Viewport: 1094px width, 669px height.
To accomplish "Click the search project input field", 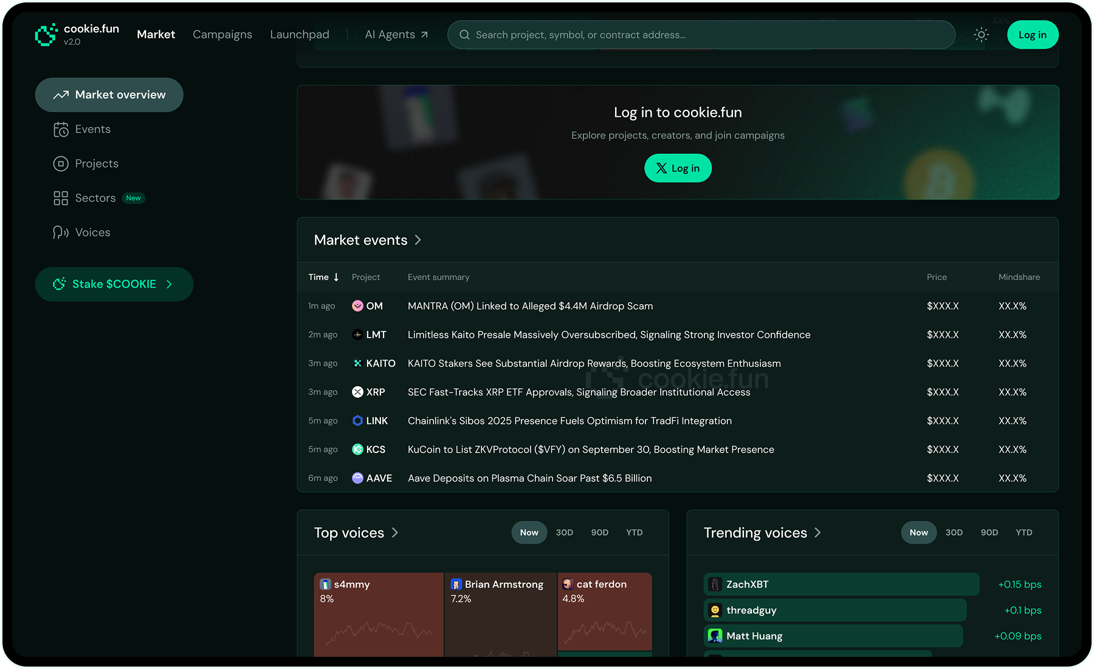I will tap(701, 35).
